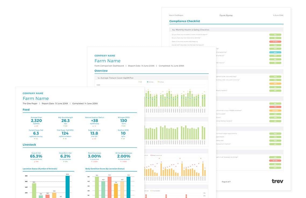Click 'The One Pager' subtitle
Screen dimensions: 306x198
click(x=30, y=103)
